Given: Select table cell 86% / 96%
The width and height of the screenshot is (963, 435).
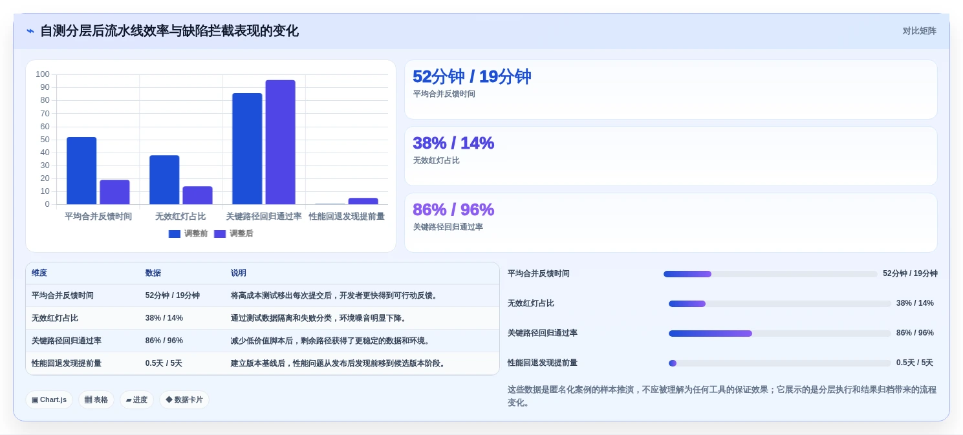Looking at the screenshot, I should pos(164,341).
